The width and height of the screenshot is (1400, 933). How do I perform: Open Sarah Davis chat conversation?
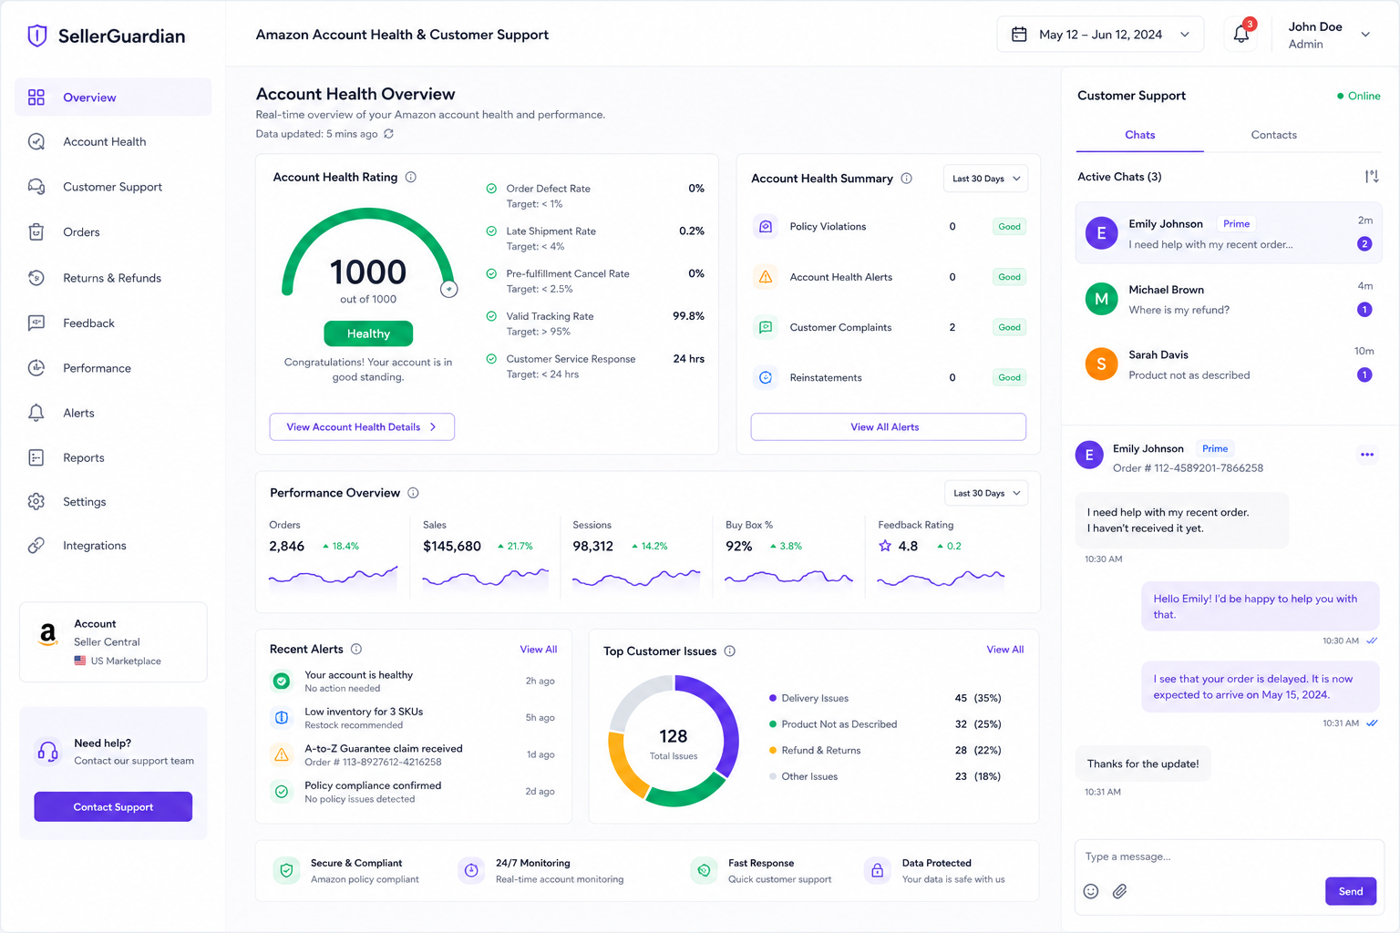click(1229, 364)
